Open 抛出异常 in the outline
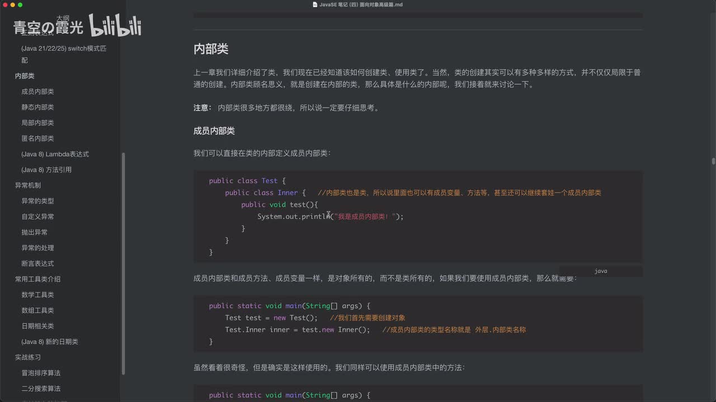This screenshot has width=716, height=402. point(34,232)
